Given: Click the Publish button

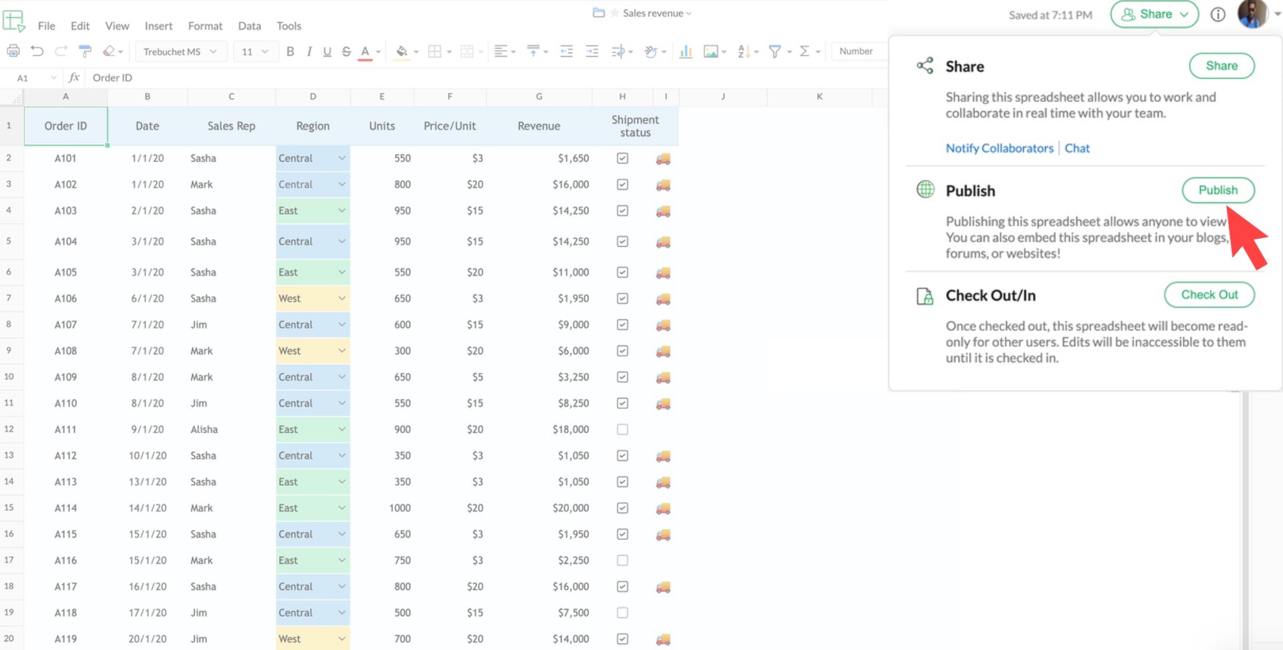Looking at the screenshot, I should pos(1218,190).
